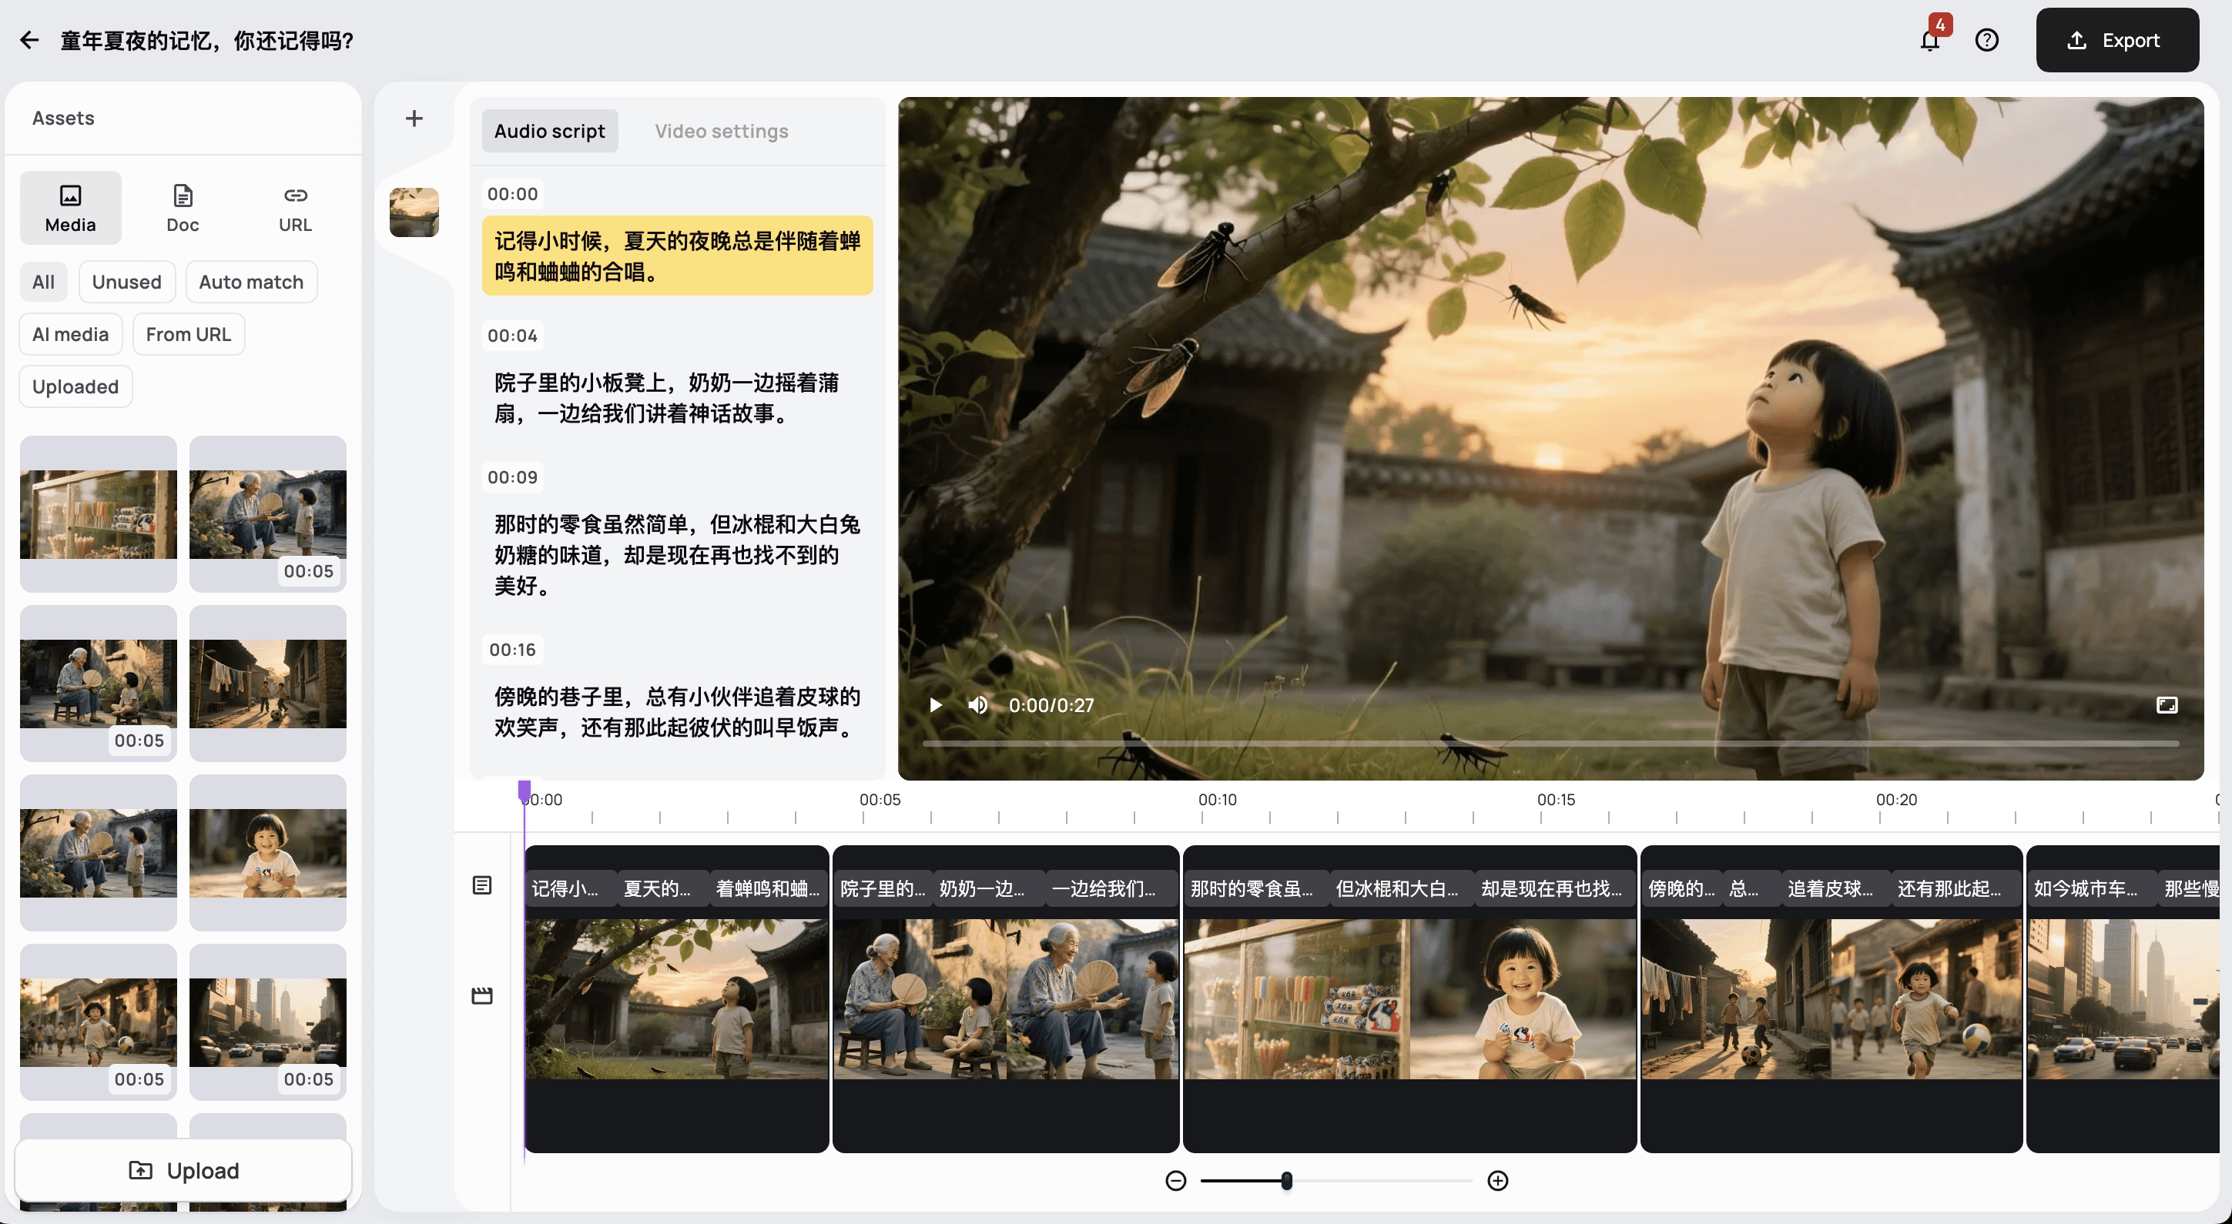Image resolution: width=2232 pixels, height=1224 pixels.
Task: Click the Export button
Action: (2116, 40)
